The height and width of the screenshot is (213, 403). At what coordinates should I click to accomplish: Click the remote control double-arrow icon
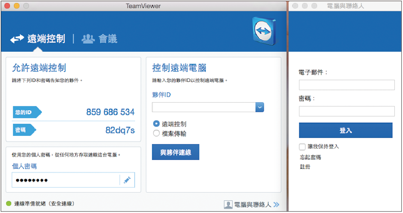pos(17,39)
